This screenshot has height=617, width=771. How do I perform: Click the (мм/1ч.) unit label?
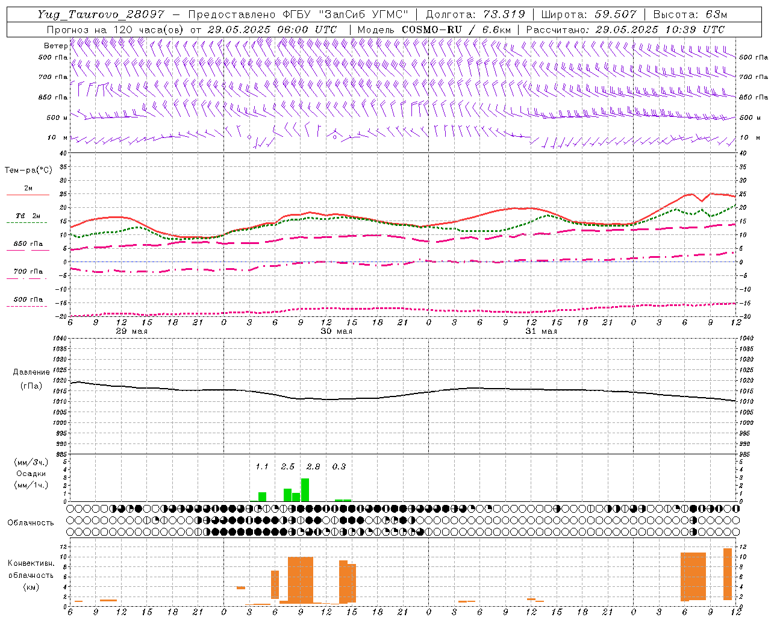[x=31, y=484]
